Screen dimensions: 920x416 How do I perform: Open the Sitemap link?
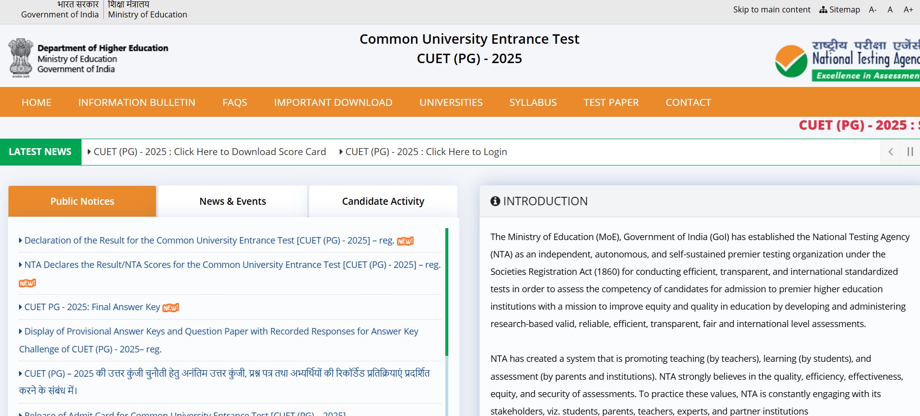pos(839,9)
